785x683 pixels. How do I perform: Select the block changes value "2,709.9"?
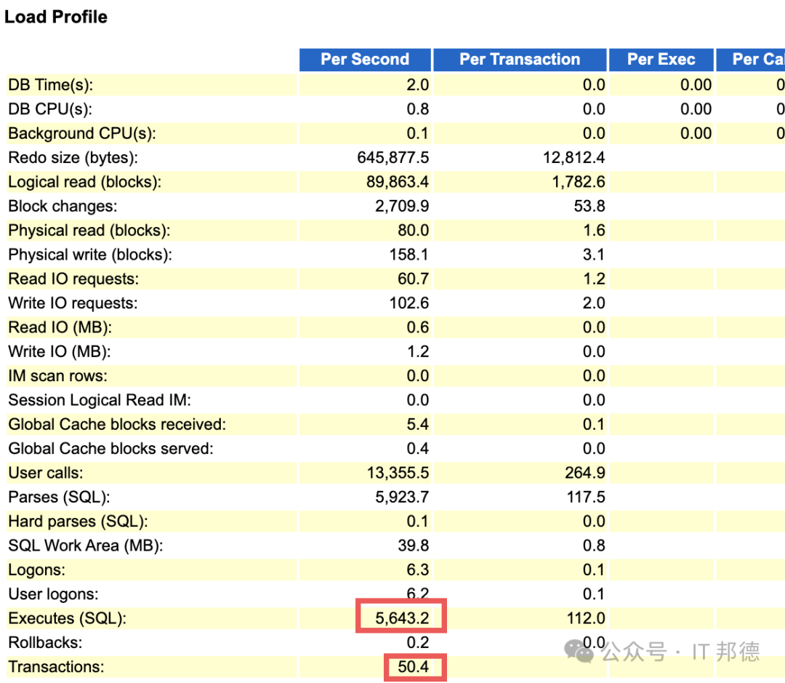point(402,207)
